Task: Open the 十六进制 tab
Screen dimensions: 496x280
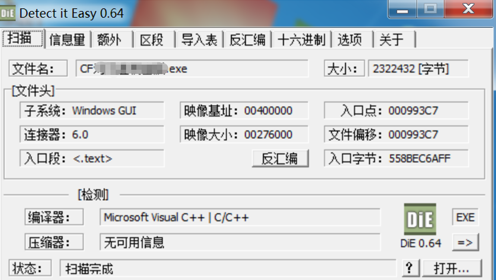Action: (301, 40)
